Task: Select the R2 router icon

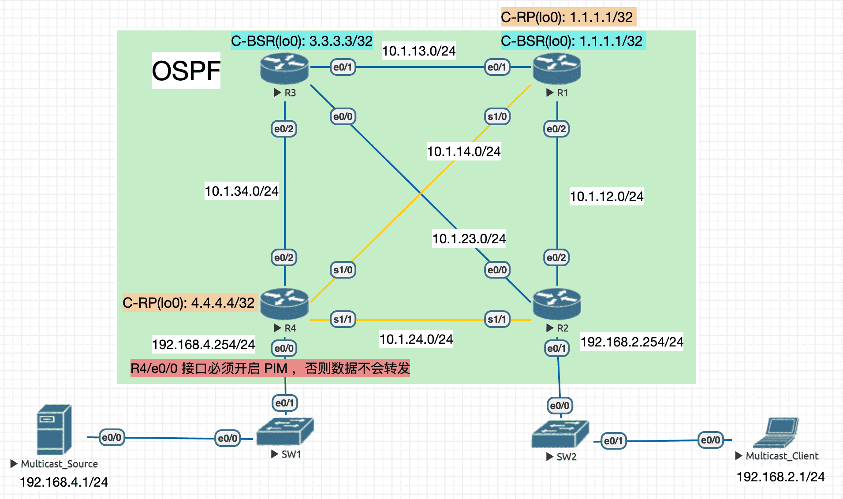Action: pos(557,304)
